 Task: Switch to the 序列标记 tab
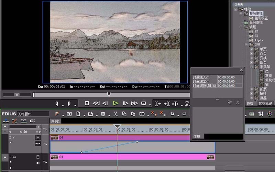pyautogui.click(x=265, y=104)
